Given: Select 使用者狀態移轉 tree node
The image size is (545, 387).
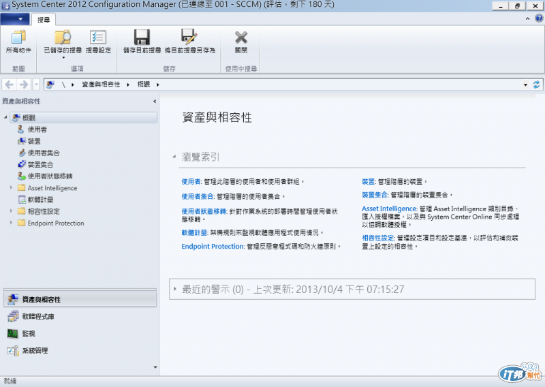Looking at the screenshot, I should click(x=50, y=176).
